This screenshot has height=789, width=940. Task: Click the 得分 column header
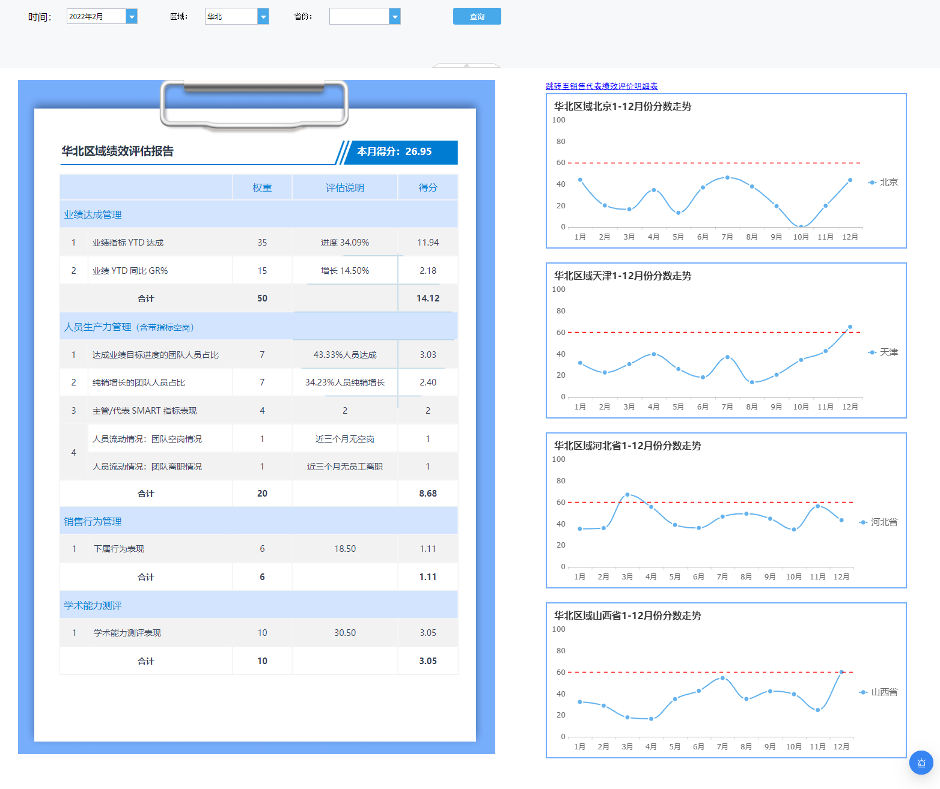428,187
